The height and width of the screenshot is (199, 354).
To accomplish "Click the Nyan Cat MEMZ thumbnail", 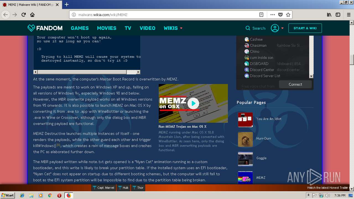I will 245,178.
